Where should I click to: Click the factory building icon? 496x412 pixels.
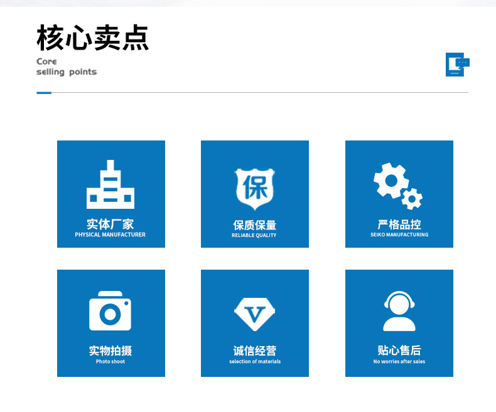(111, 184)
